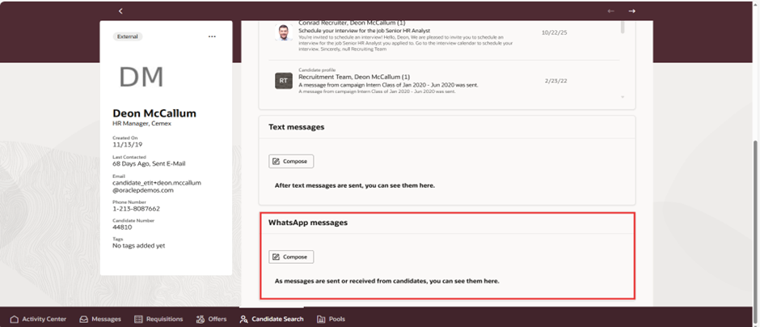Click the HR Manager, Cemex title
Viewport: 760px width, 327px height.
(x=142, y=123)
